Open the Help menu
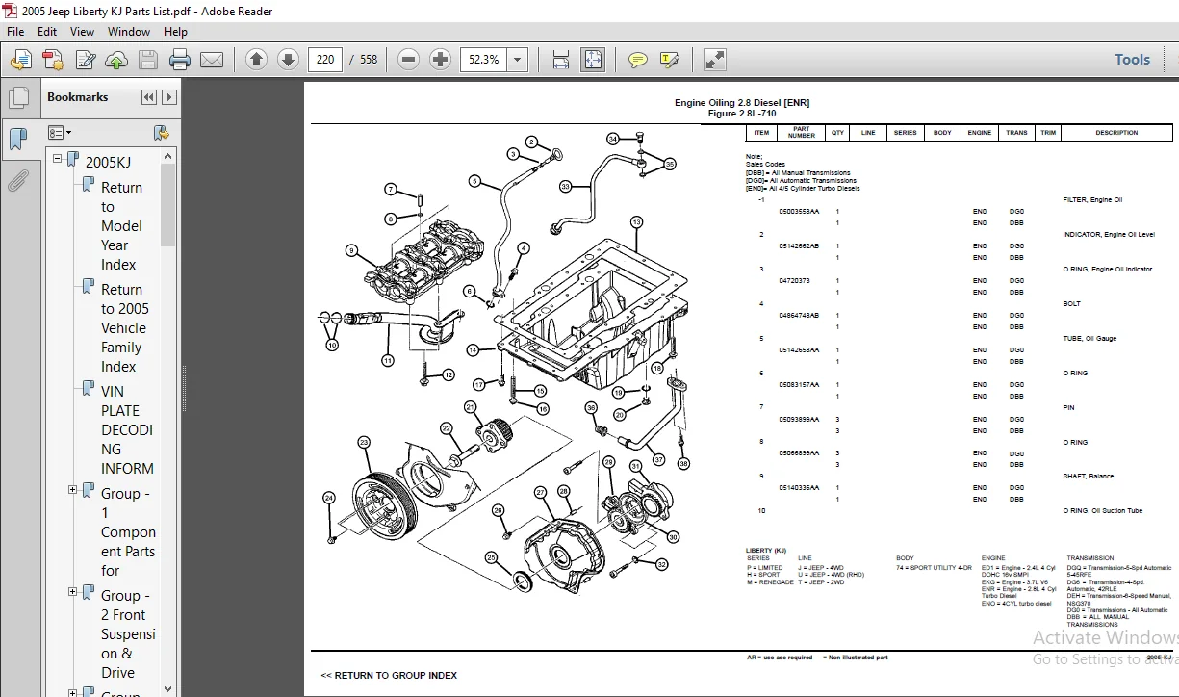The image size is (1179, 697). pyautogui.click(x=175, y=31)
